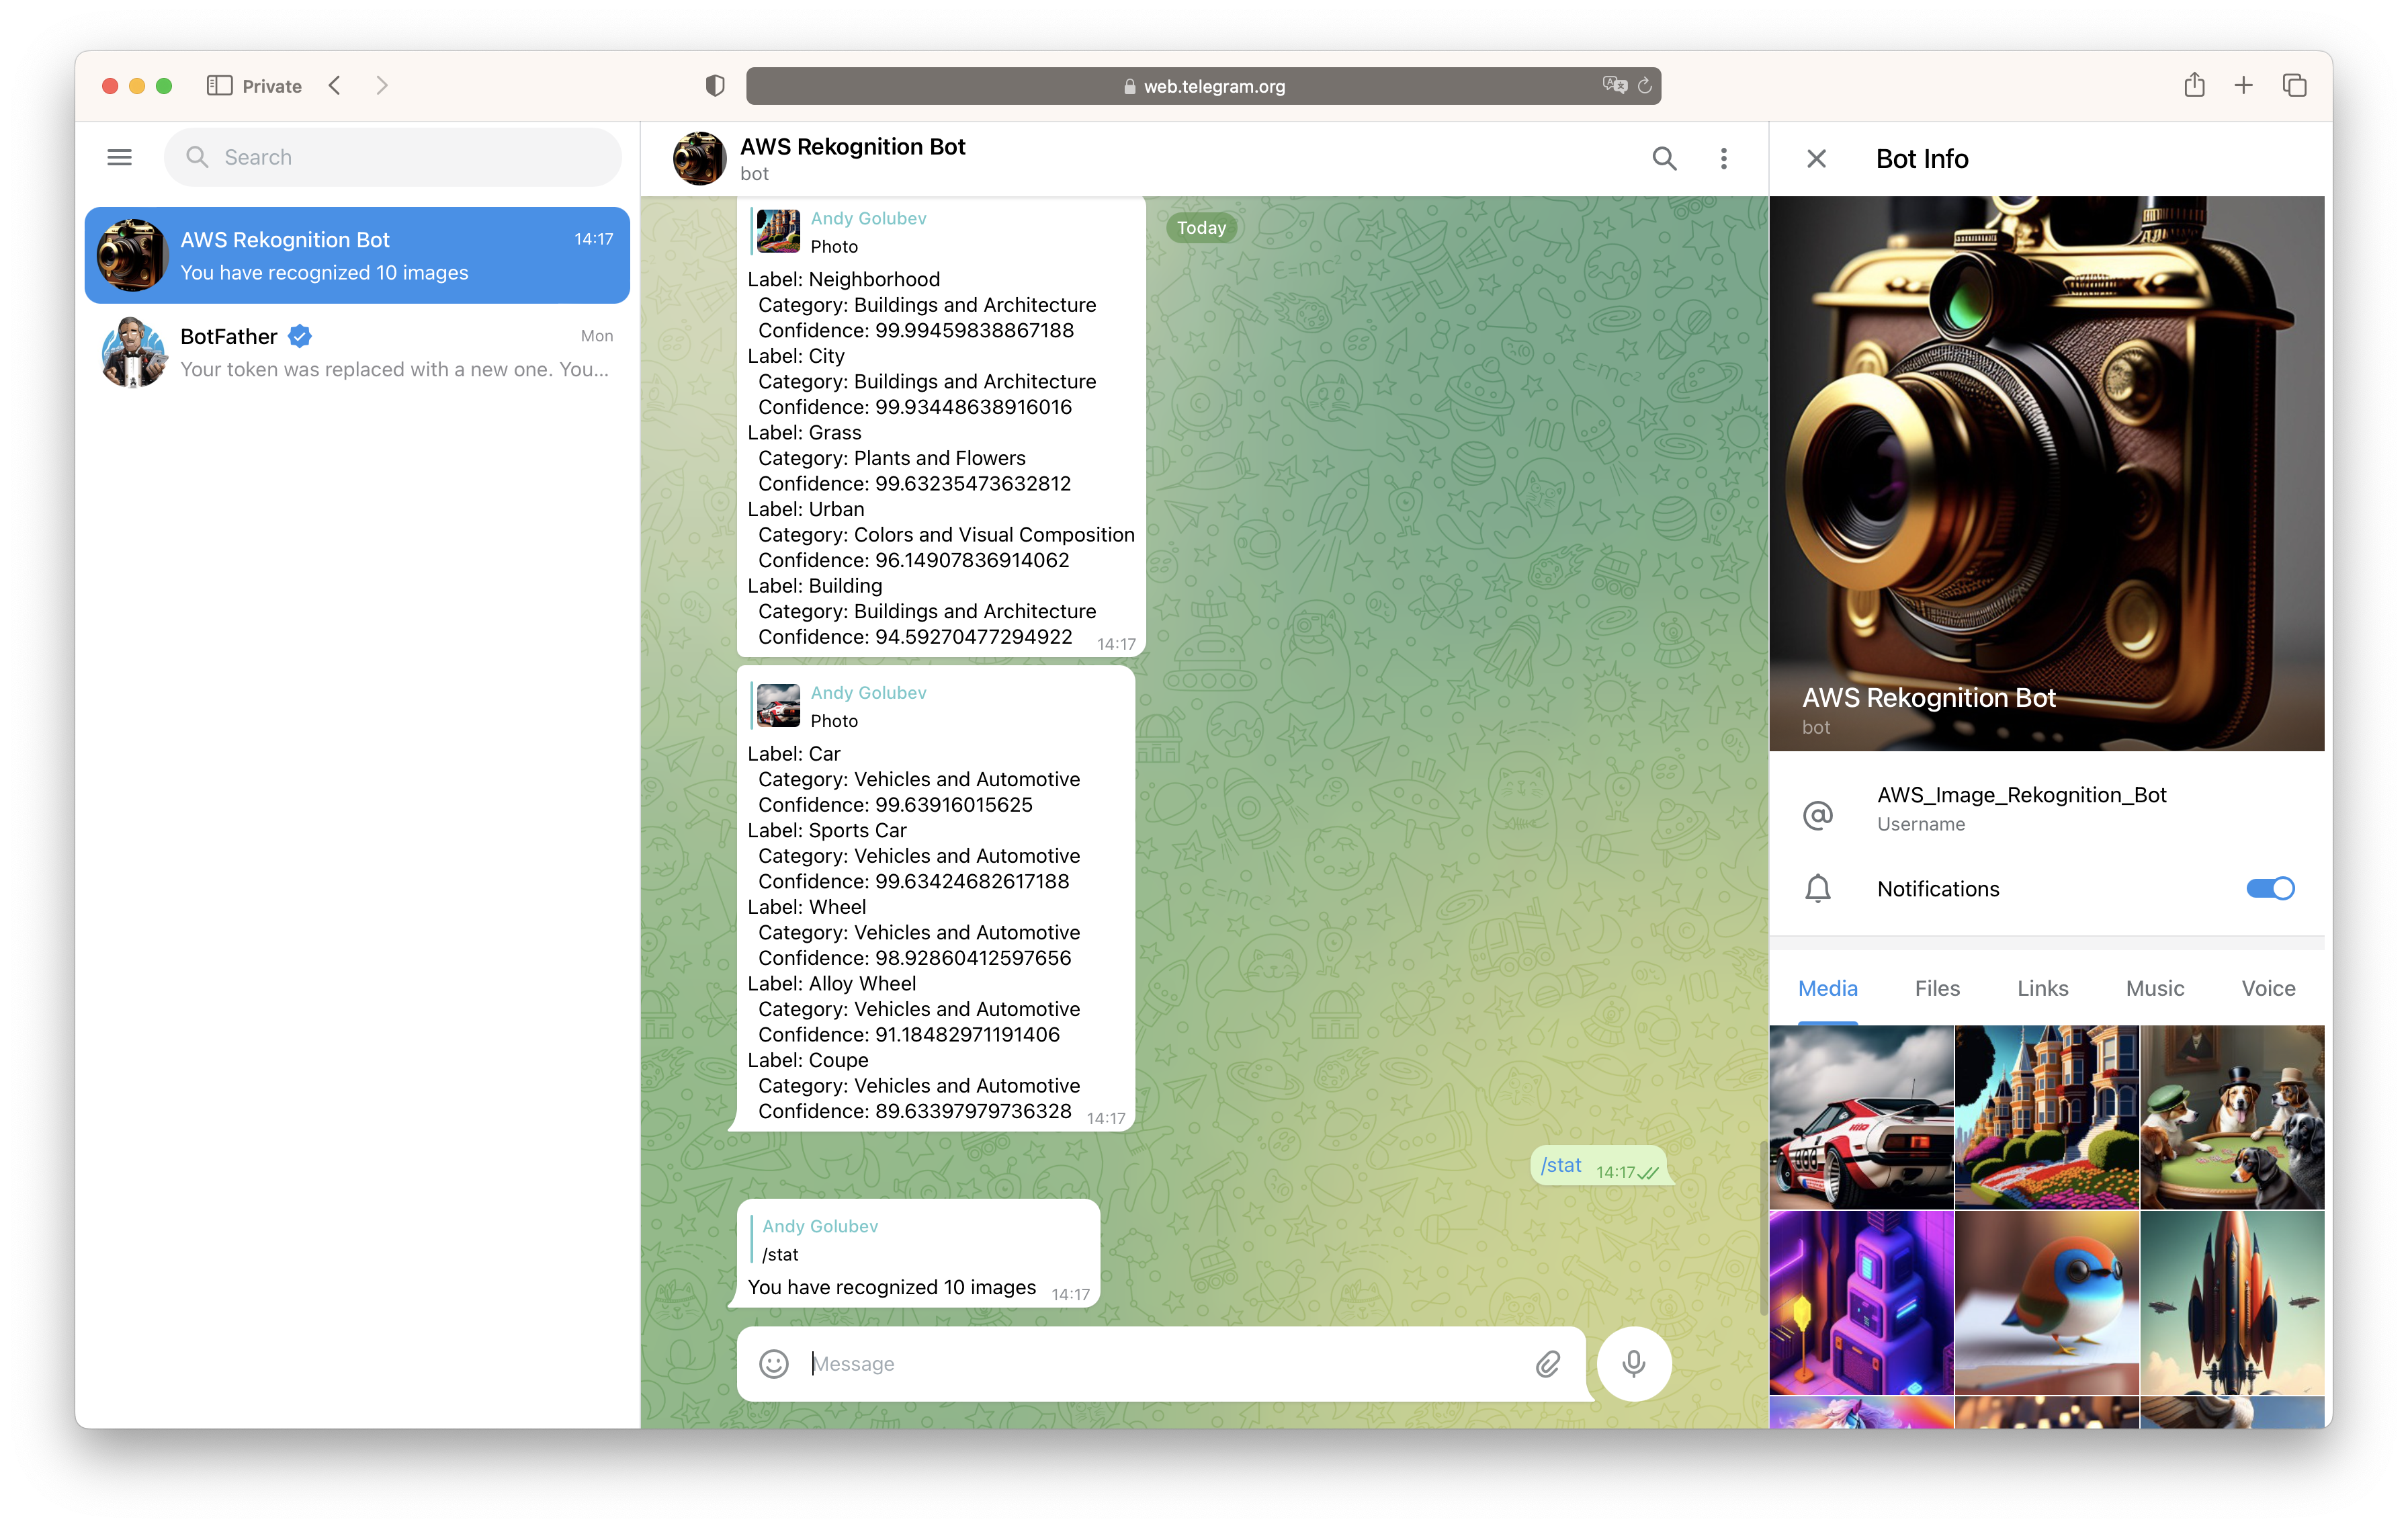The image size is (2408, 1528).
Task: Go forward with Safari forward arrow
Action: point(381,85)
